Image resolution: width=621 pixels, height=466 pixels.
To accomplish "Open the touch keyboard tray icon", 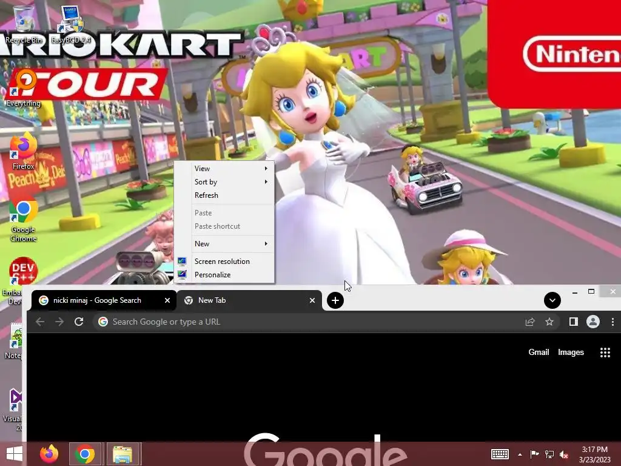I will 500,454.
